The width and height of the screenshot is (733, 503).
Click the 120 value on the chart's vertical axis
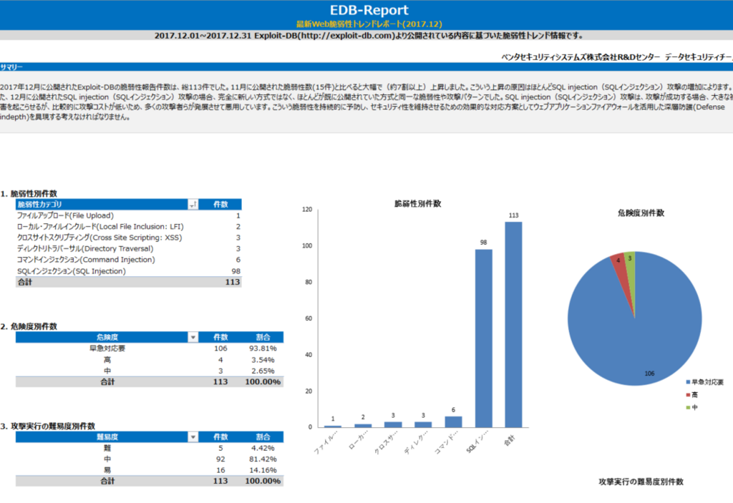click(307, 209)
